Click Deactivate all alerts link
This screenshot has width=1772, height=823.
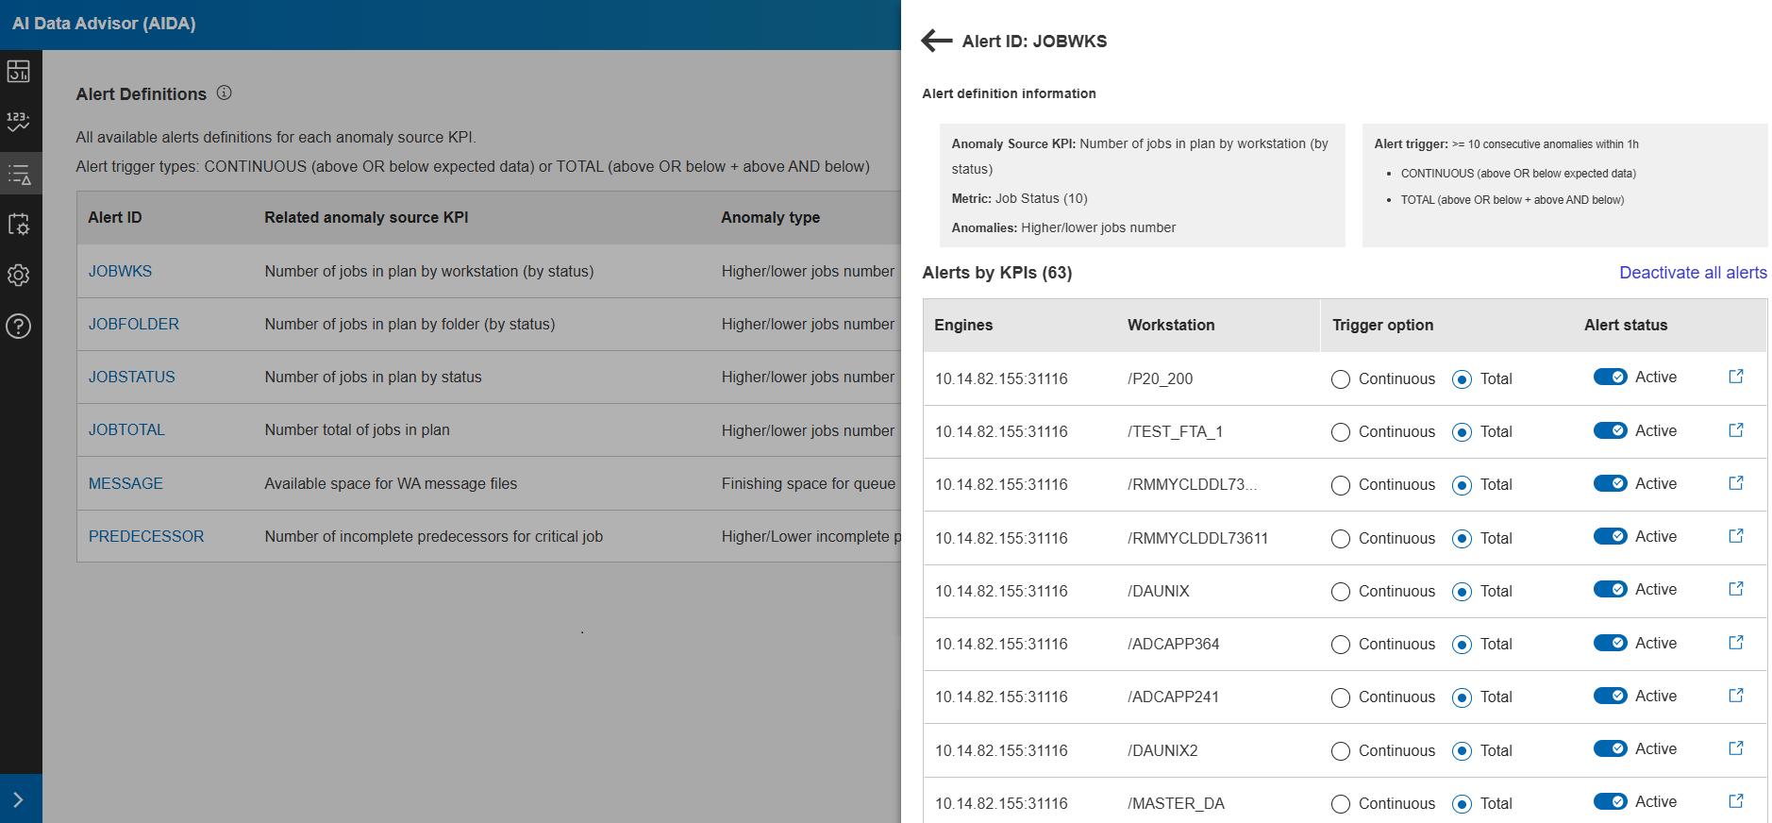coord(1693,273)
